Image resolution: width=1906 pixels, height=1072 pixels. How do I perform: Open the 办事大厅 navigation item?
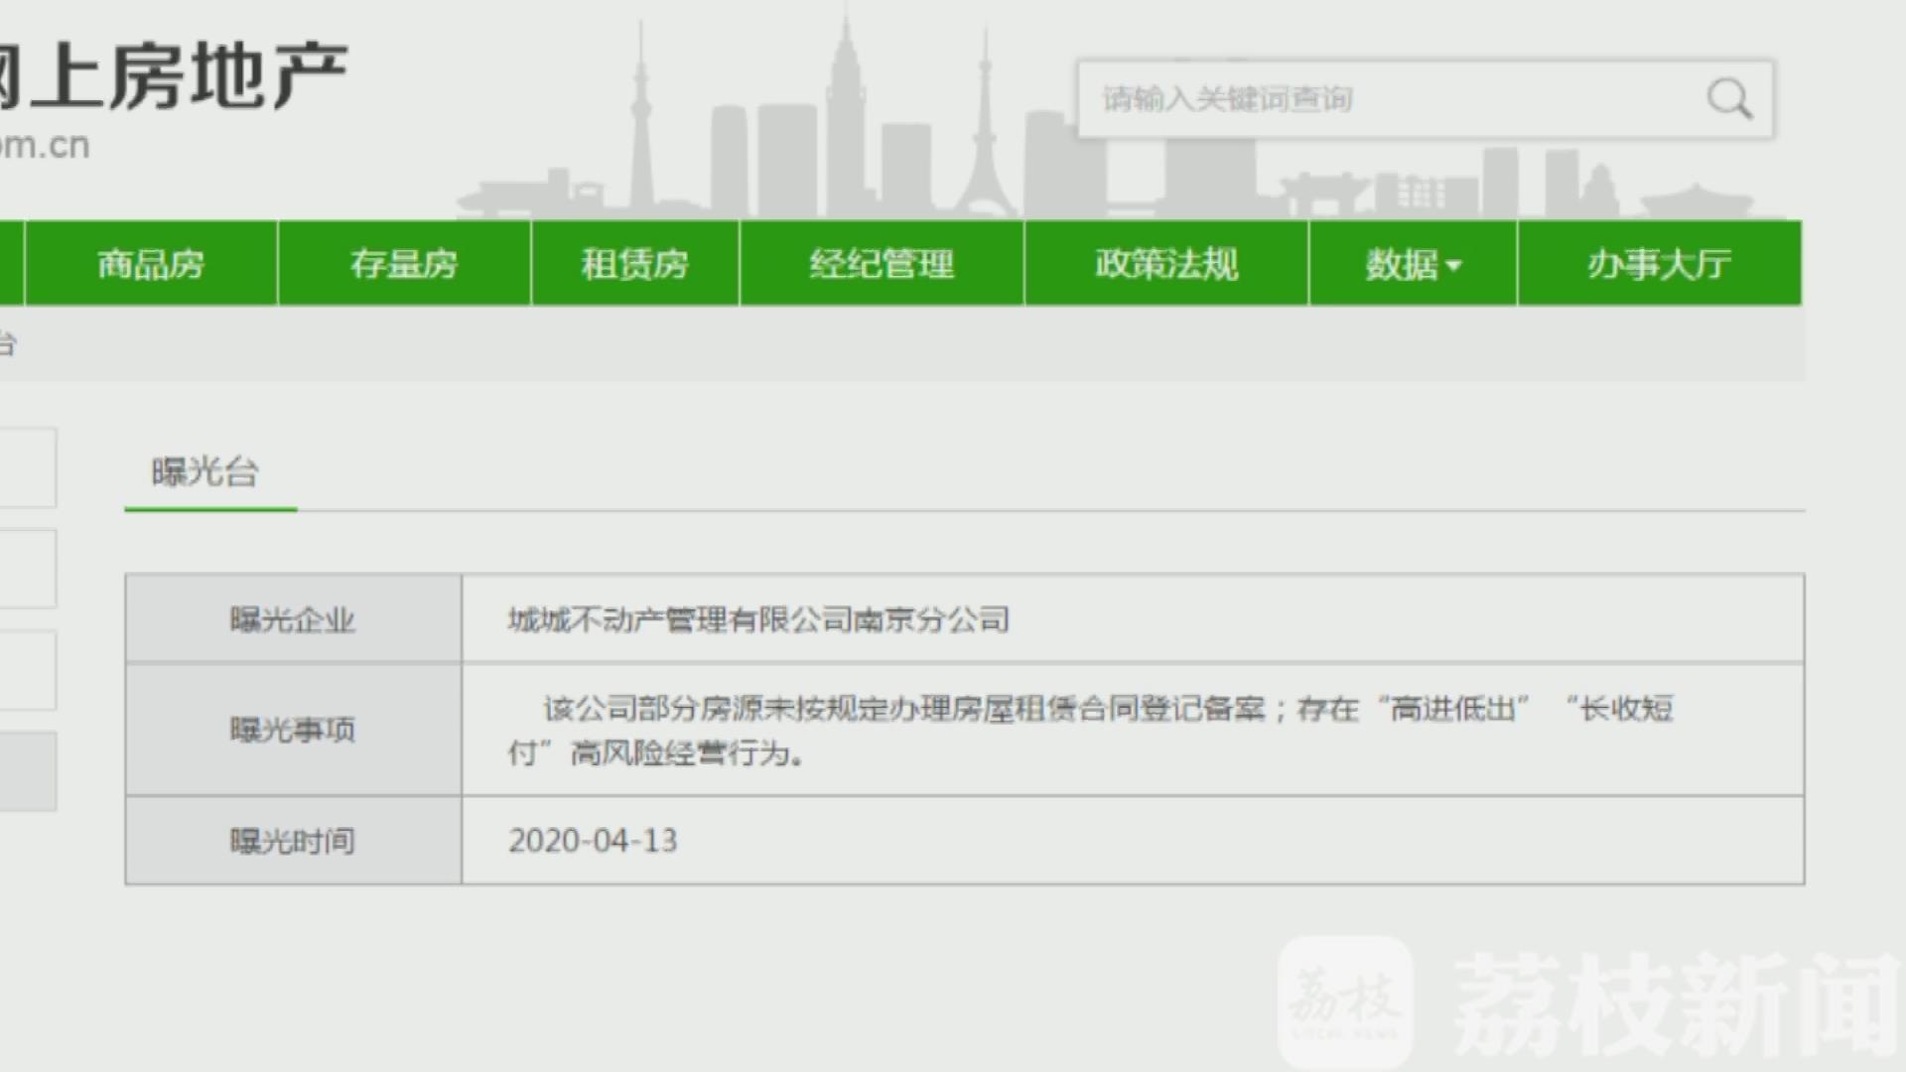1659,263
